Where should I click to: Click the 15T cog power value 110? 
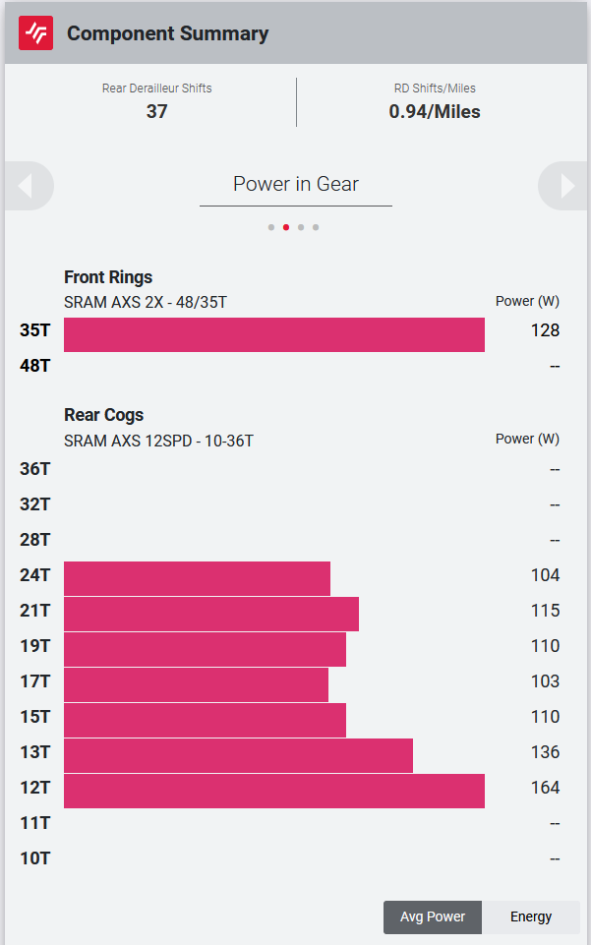point(545,717)
